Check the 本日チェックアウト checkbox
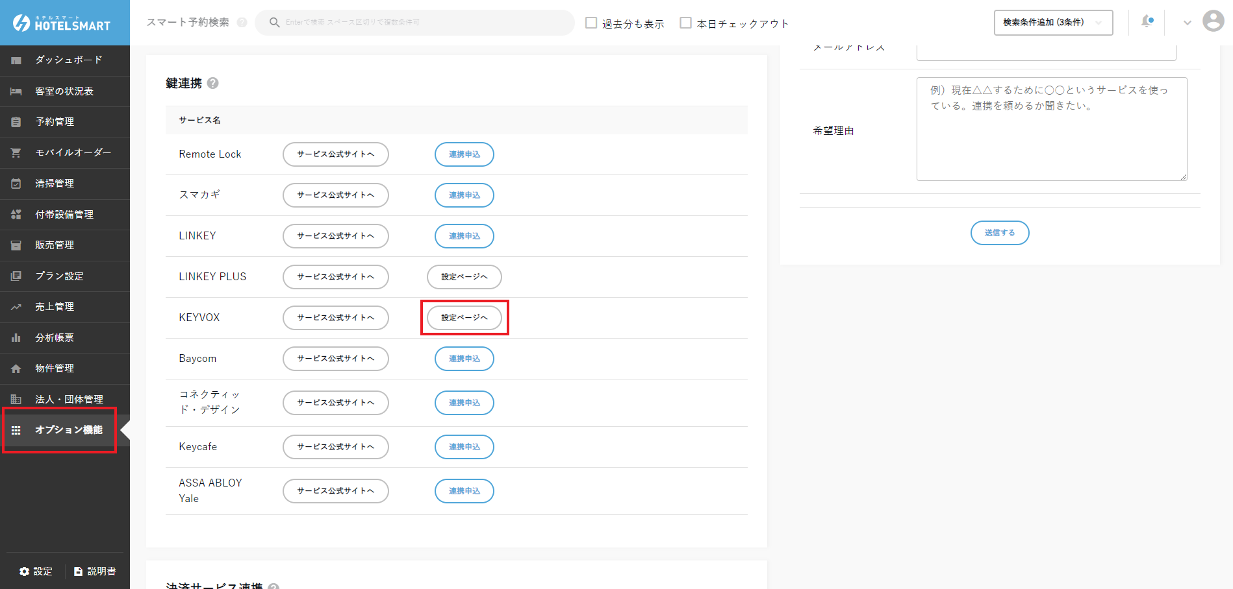This screenshot has height=589, width=1233. click(x=685, y=23)
